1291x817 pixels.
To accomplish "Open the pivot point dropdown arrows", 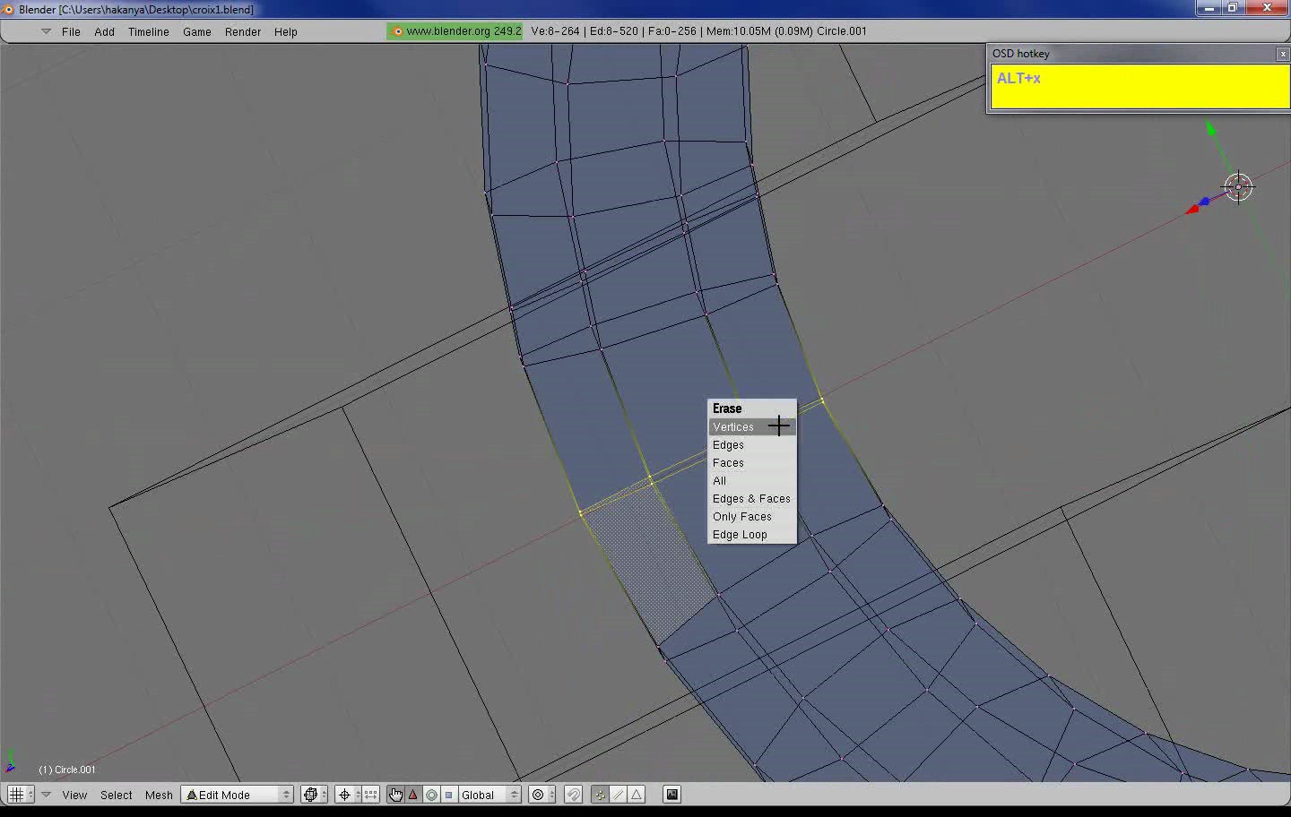I will tap(357, 795).
